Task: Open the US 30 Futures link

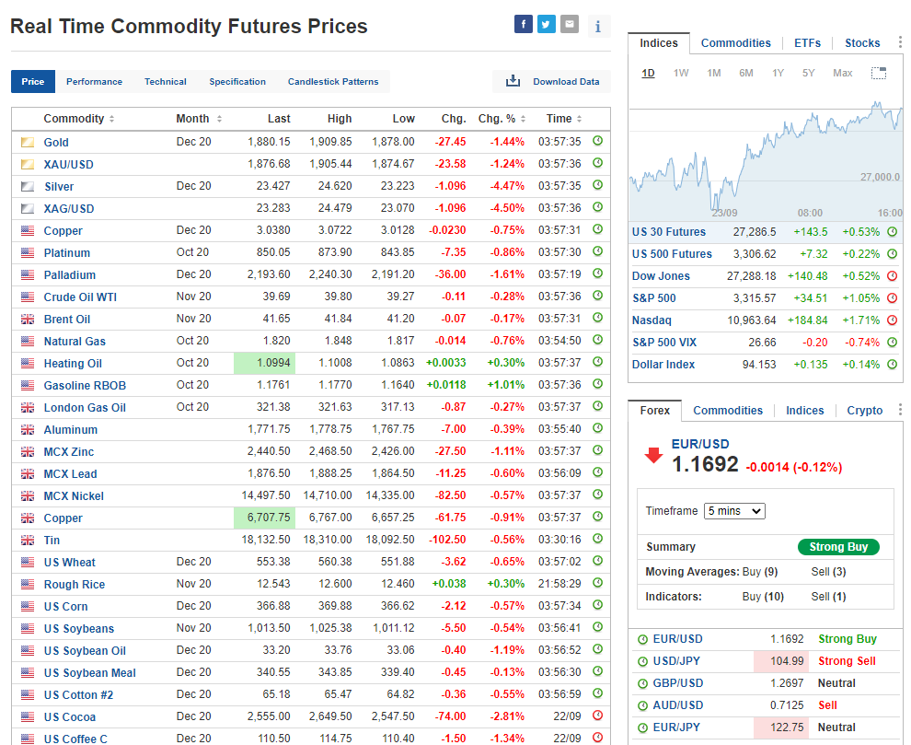Action: (x=669, y=232)
